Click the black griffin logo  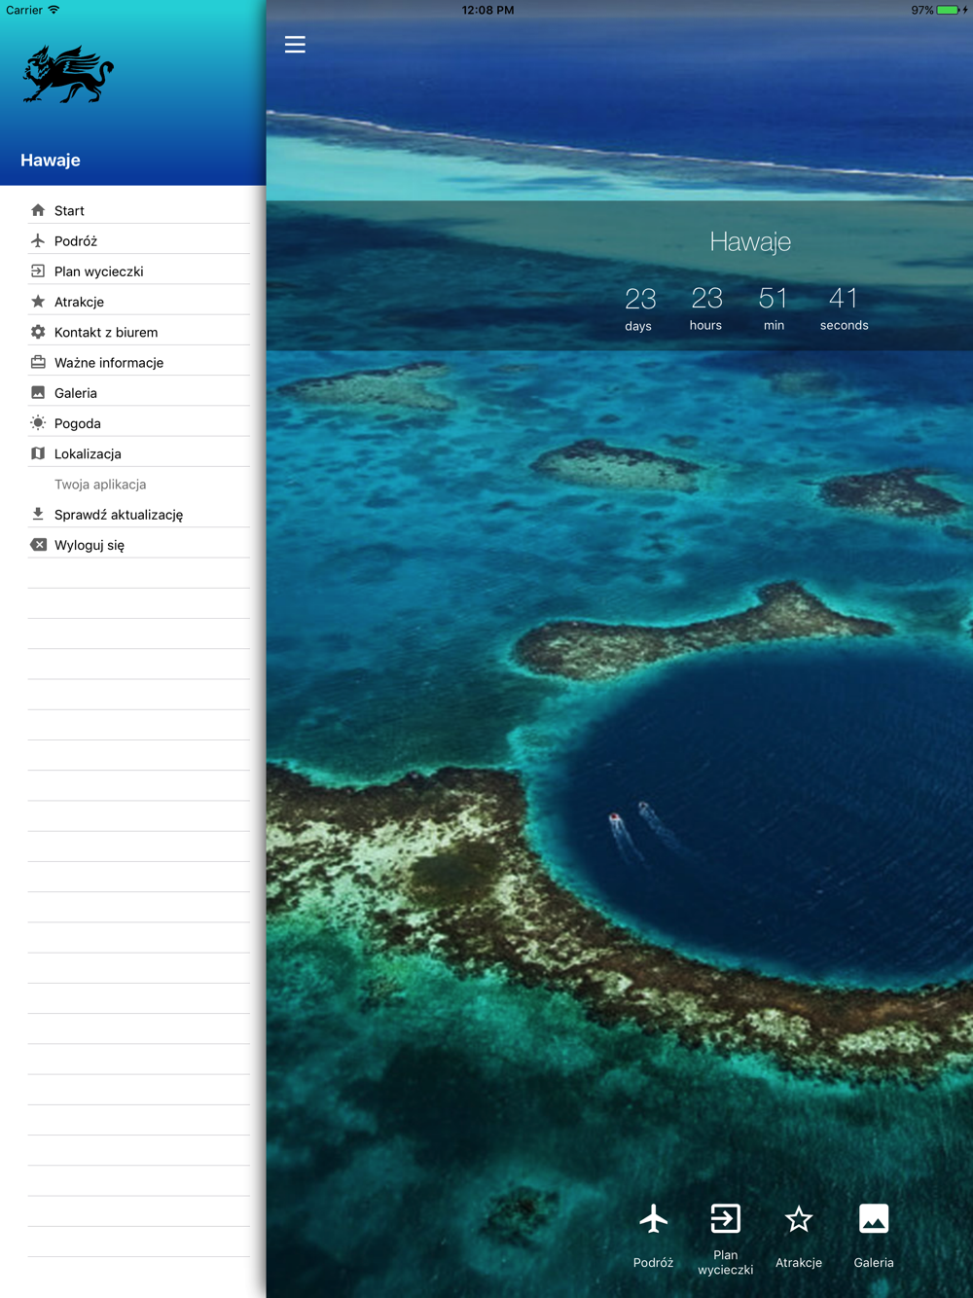pos(68,75)
